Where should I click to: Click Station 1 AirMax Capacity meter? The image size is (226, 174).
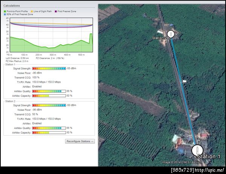[x=49, y=95]
